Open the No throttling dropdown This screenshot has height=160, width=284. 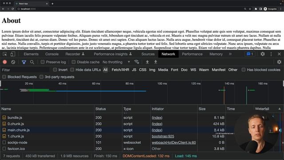click(x=116, y=62)
